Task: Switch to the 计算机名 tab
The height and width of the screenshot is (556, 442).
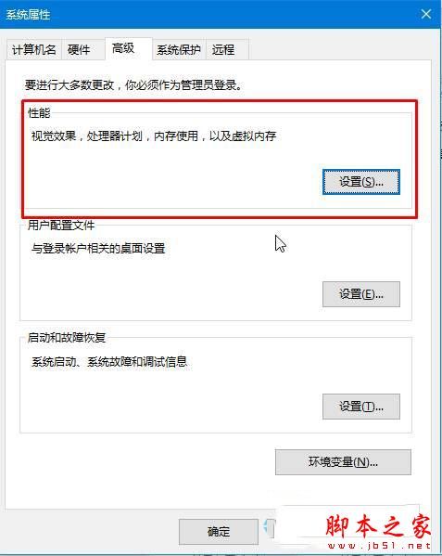Action: 34,49
